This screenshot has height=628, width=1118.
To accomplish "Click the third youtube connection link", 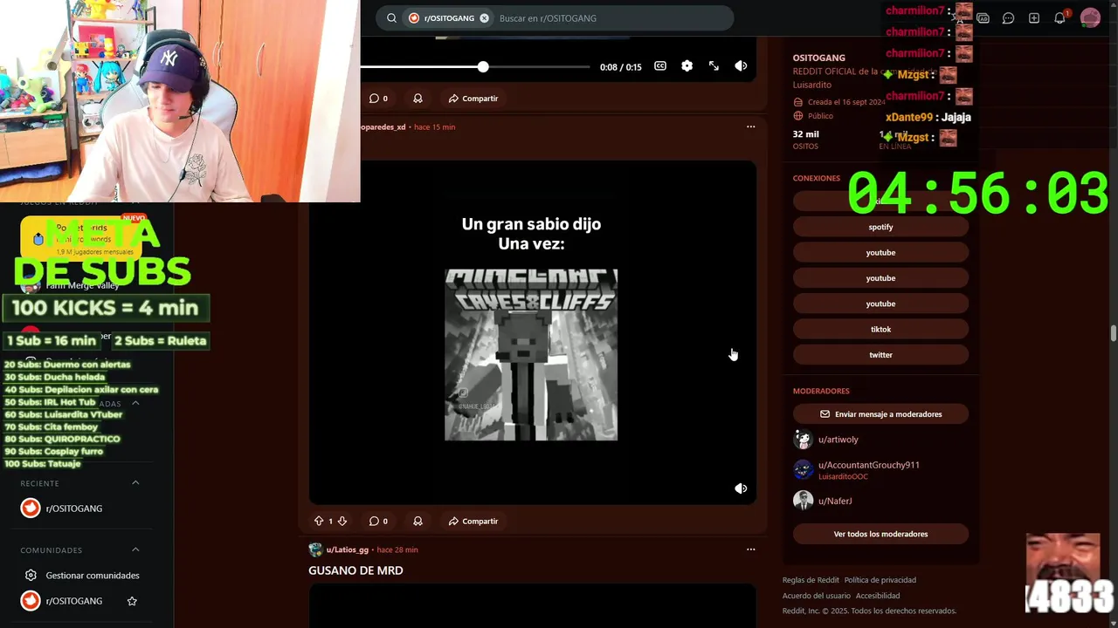I will click(x=880, y=304).
